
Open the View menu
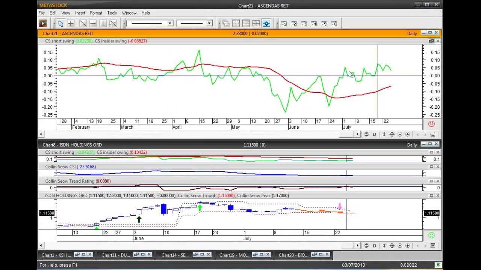coord(66,13)
